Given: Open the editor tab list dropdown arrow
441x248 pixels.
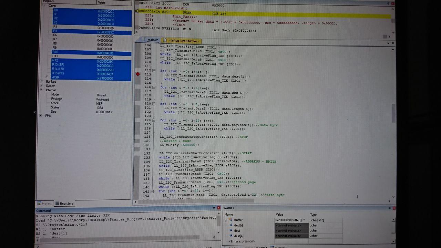Looking at the screenshot, I should click(x=388, y=43).
